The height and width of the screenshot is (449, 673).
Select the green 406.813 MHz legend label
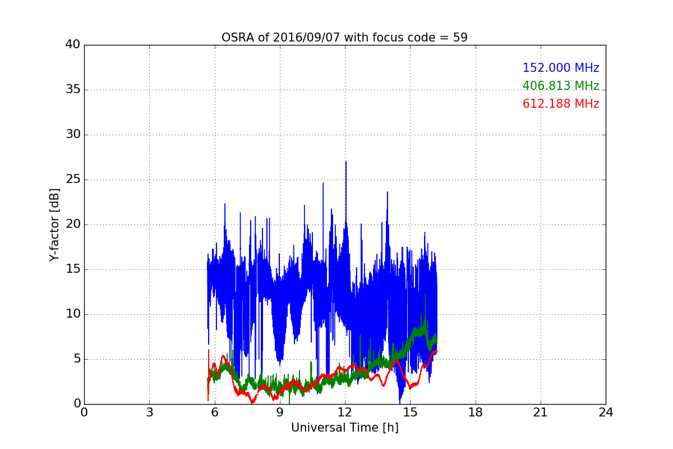click(561, 86)
